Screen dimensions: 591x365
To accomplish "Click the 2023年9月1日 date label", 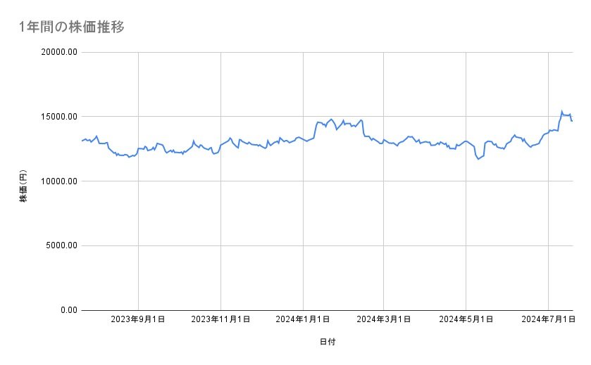I will tap(139, 319).
